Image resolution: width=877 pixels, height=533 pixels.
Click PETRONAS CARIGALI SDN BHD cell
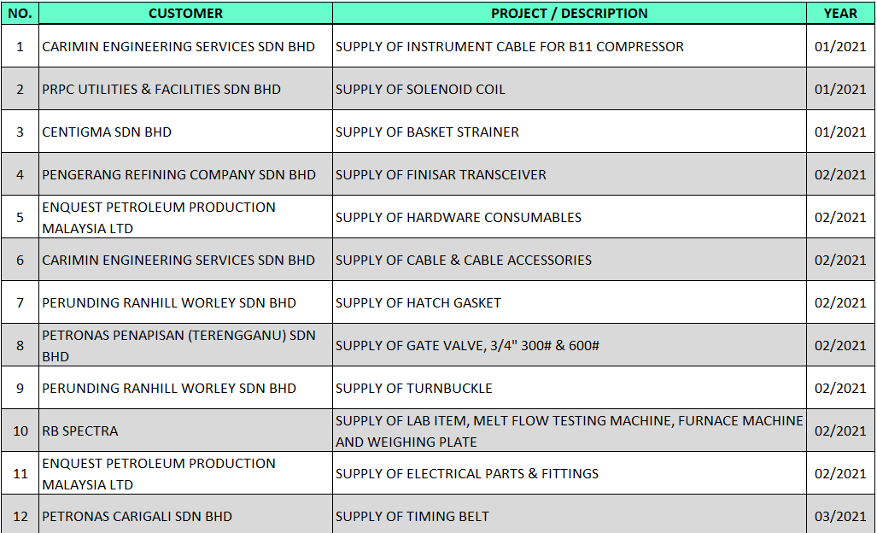(x=137, y=516)
